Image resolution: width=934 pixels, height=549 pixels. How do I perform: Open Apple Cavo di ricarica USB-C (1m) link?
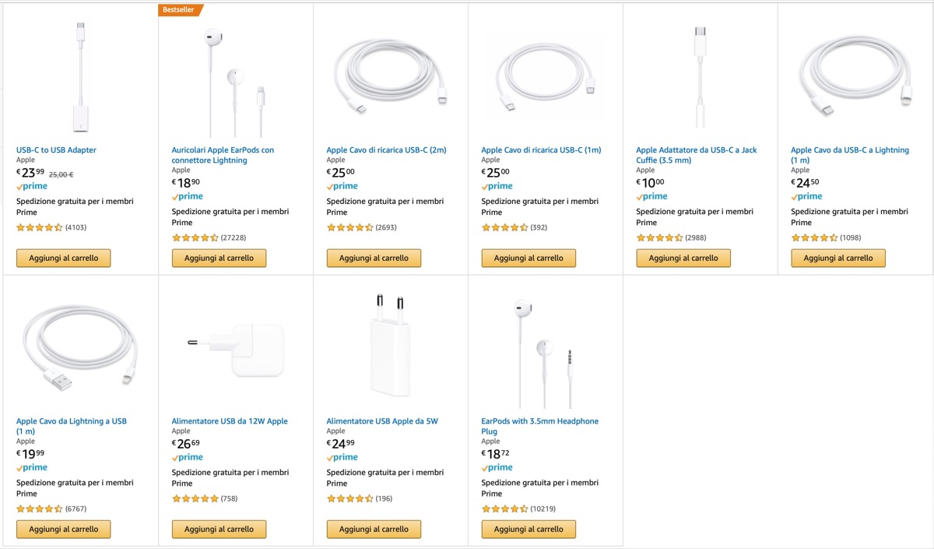point(541,150)
